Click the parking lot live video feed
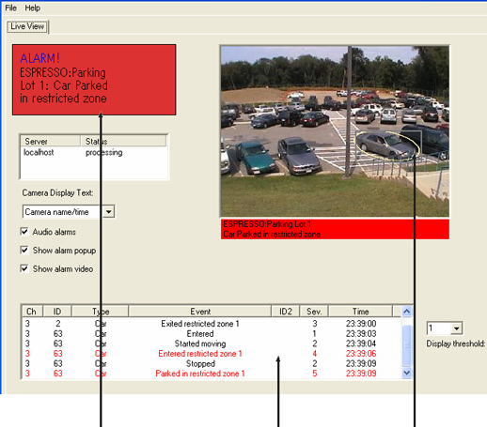487x427 pixels. [335, 131]
